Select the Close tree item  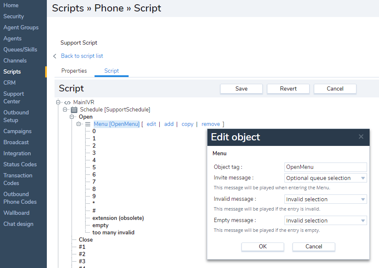tap(86, 240)
